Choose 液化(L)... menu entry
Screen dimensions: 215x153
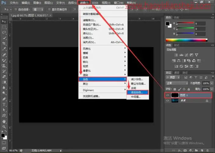(103, 33)
